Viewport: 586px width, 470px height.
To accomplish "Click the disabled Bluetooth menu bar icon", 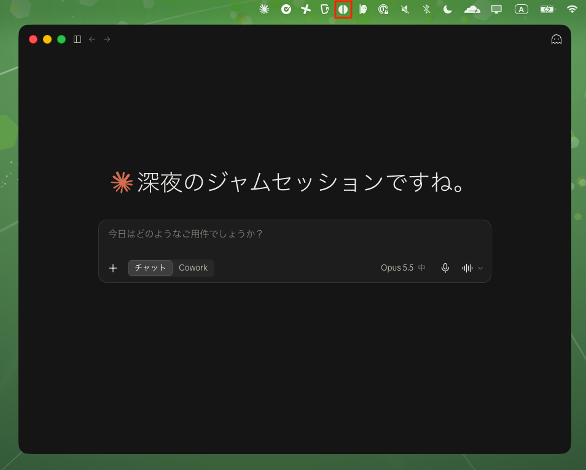I will [x=426, y=9].
